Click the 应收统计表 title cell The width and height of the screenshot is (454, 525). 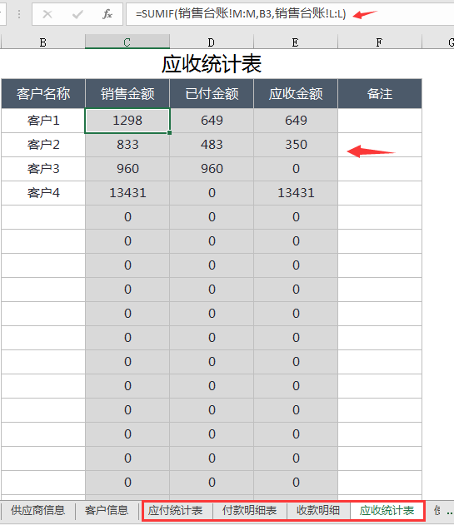coord(212,64)
